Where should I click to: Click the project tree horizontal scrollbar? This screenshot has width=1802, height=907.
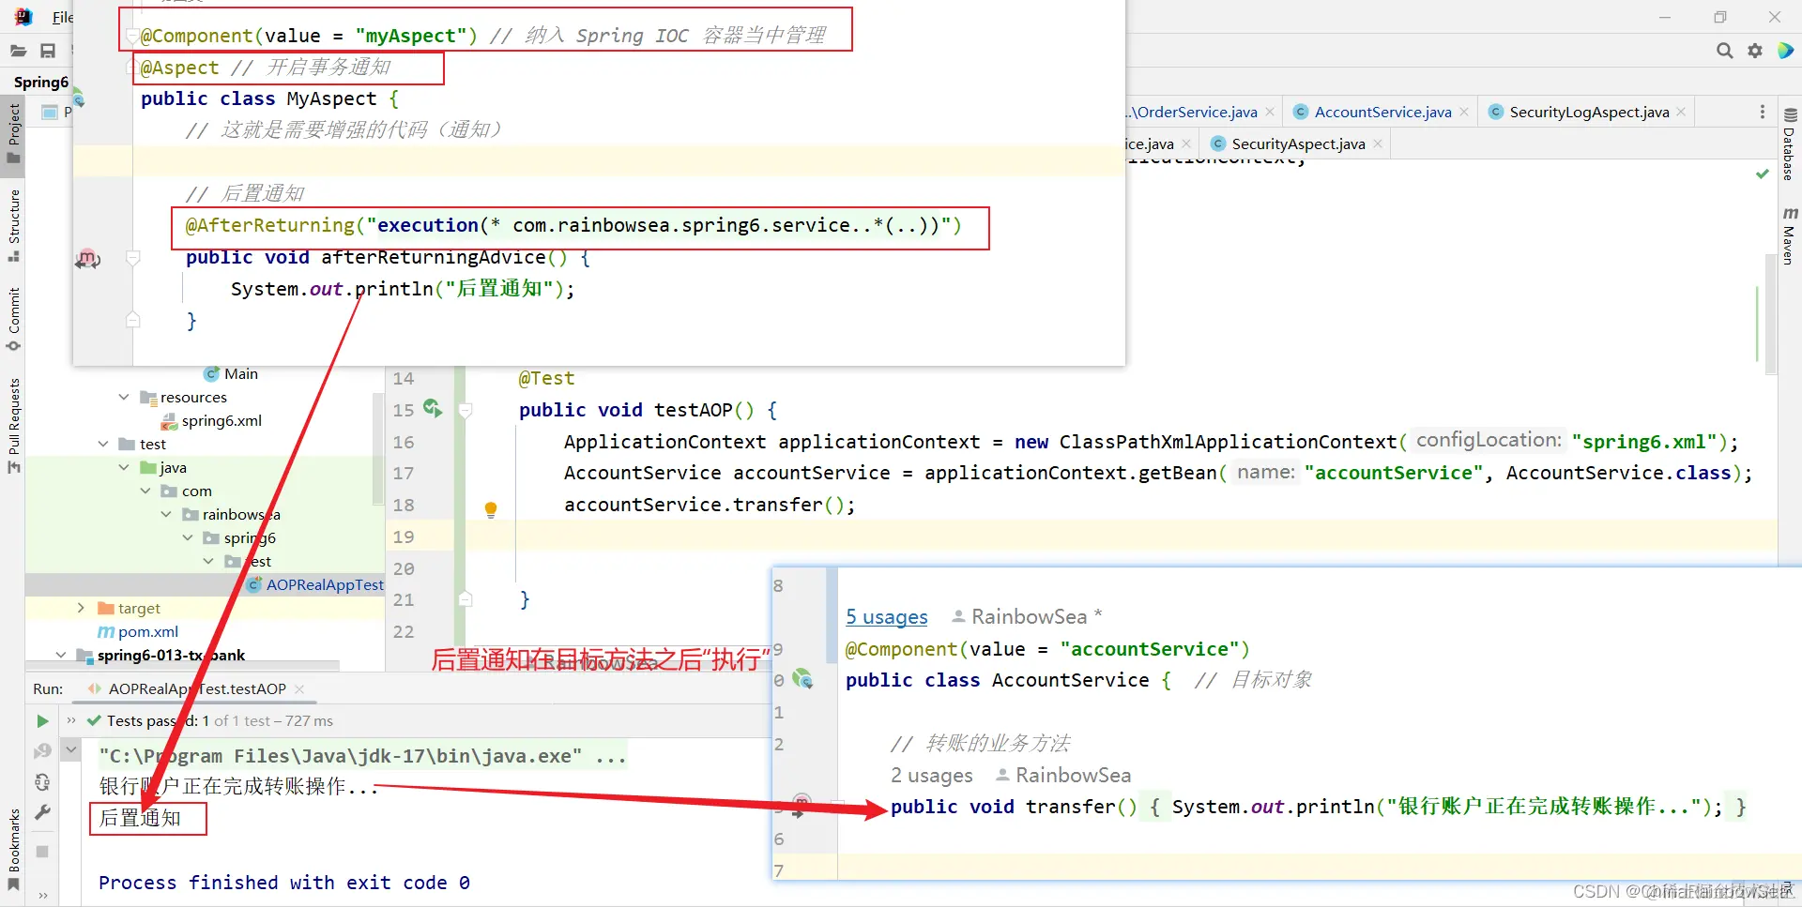pyautogui.click(x=183, y=665)
